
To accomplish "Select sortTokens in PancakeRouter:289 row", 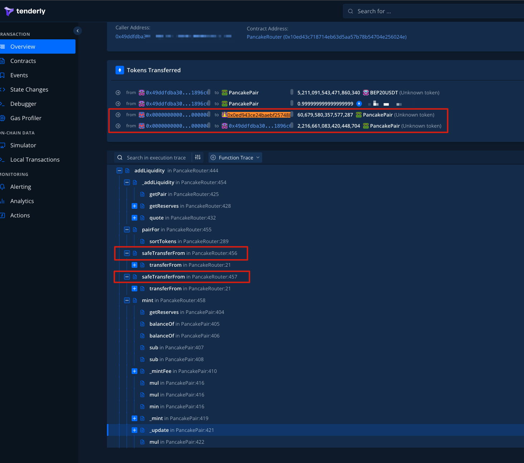I will pyautogui.click(x=189, y=241).
